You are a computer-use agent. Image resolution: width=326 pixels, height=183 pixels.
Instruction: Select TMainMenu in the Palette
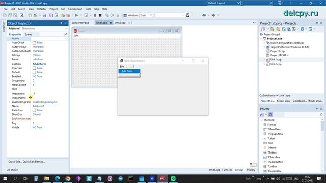(x=274, y=129)
